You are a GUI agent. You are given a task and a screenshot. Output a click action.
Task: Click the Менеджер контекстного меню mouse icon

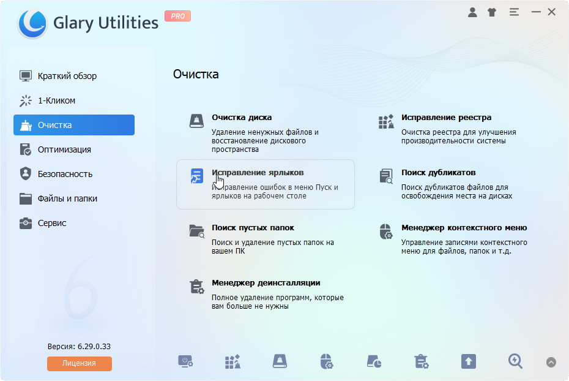click(x=385, y=232)
